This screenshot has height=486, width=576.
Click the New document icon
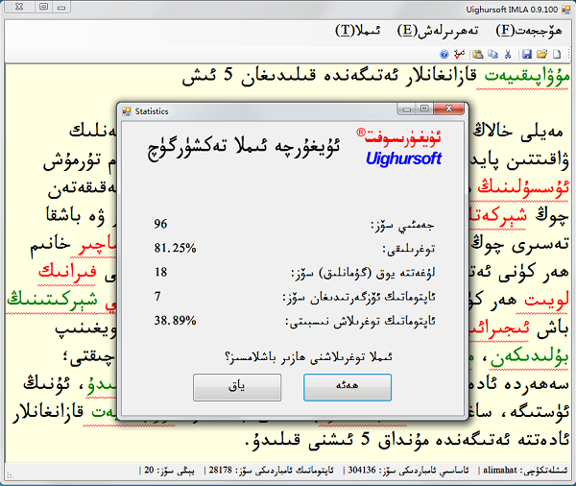tap(557, 55)
